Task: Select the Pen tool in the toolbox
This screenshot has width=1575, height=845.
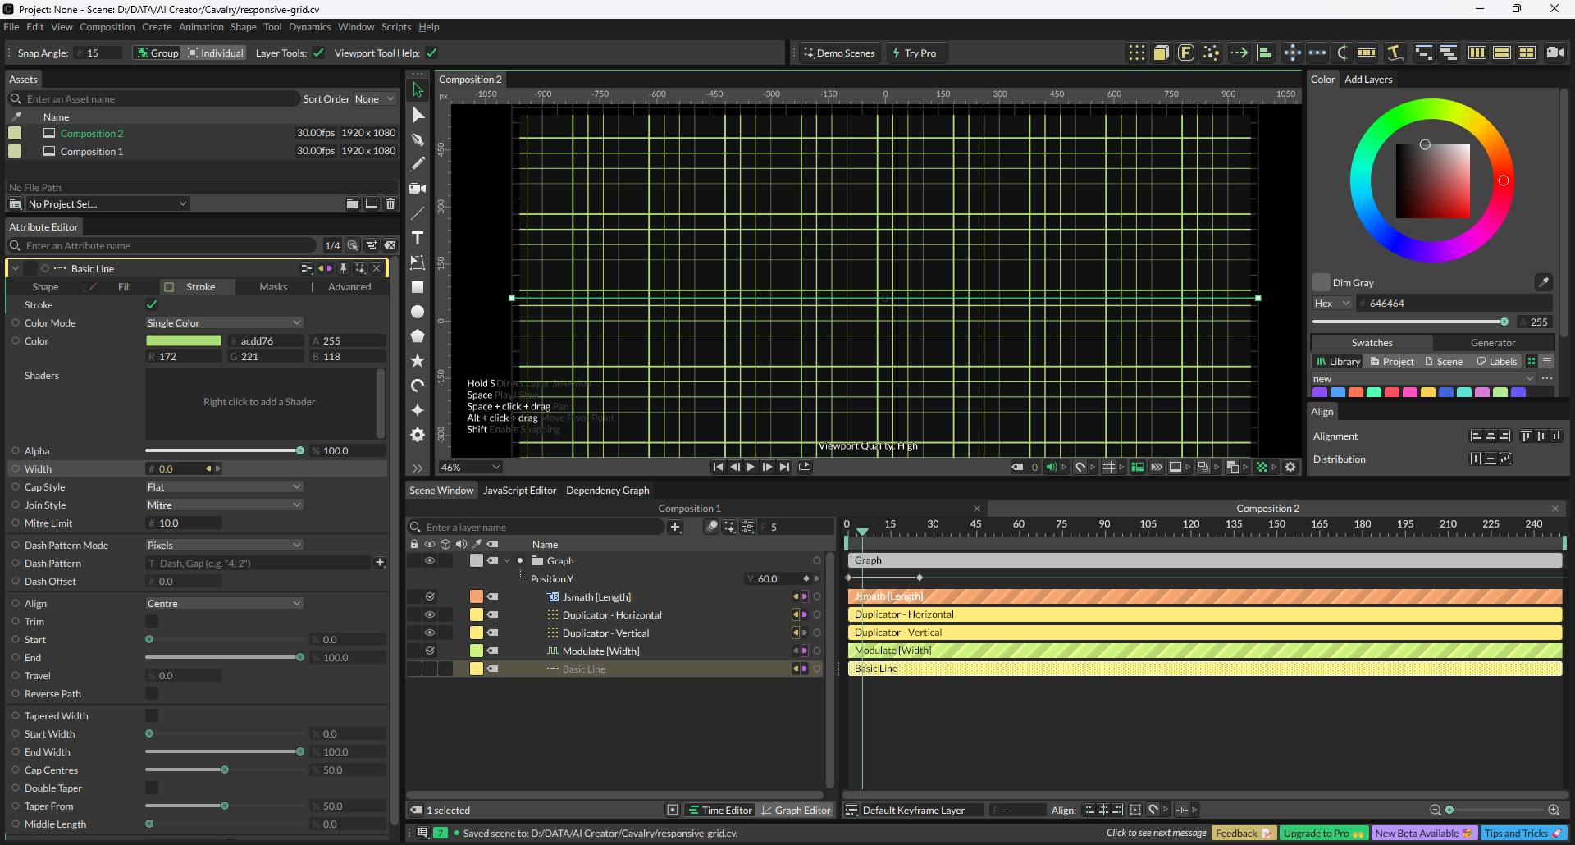Action: pos(418,139)
